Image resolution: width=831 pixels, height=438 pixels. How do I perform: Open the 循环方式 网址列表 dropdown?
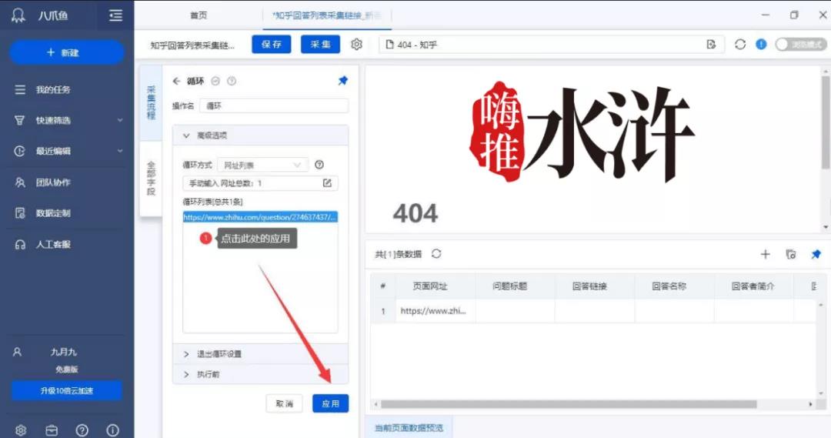pos(262,166)
